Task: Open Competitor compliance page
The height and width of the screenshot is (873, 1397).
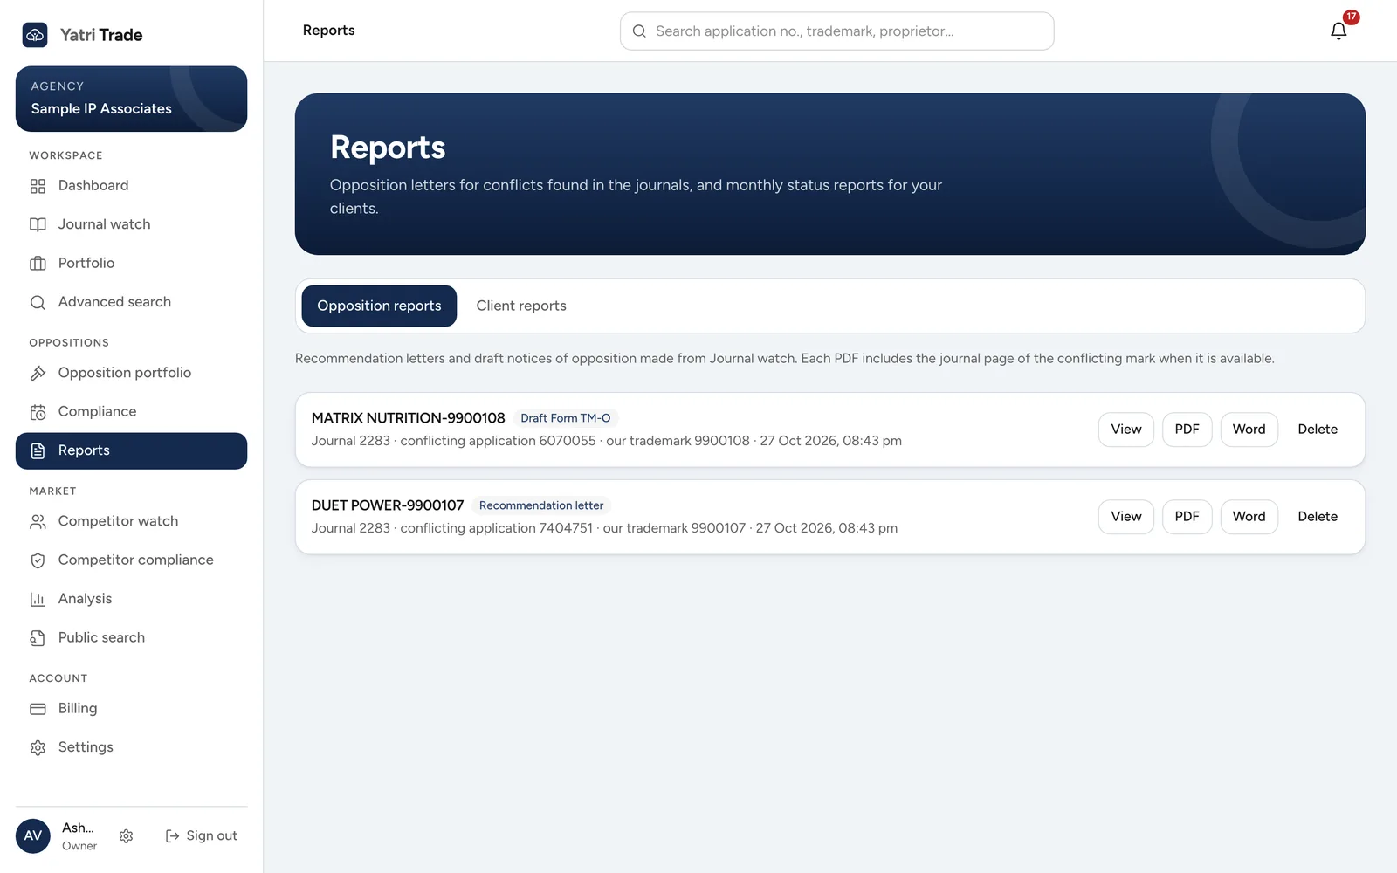Action: (x=131, y=560)
